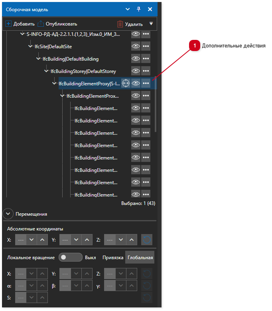
Task: Increase absolute X coordinate with up arrow
Action: click(42, 240)
